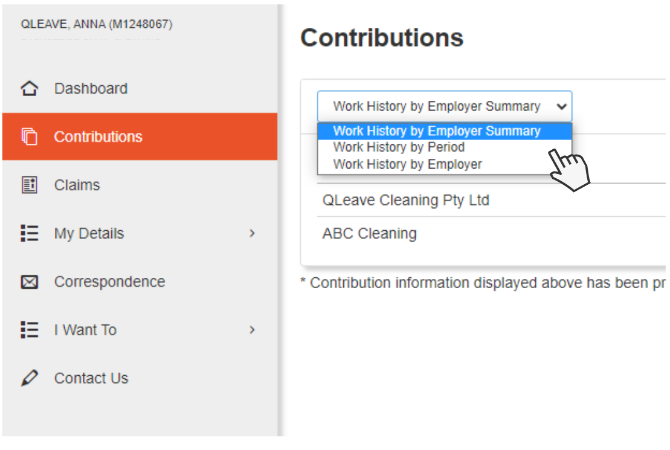
Task: Click the Contact Us text link
Action: (x=91, y=379)
